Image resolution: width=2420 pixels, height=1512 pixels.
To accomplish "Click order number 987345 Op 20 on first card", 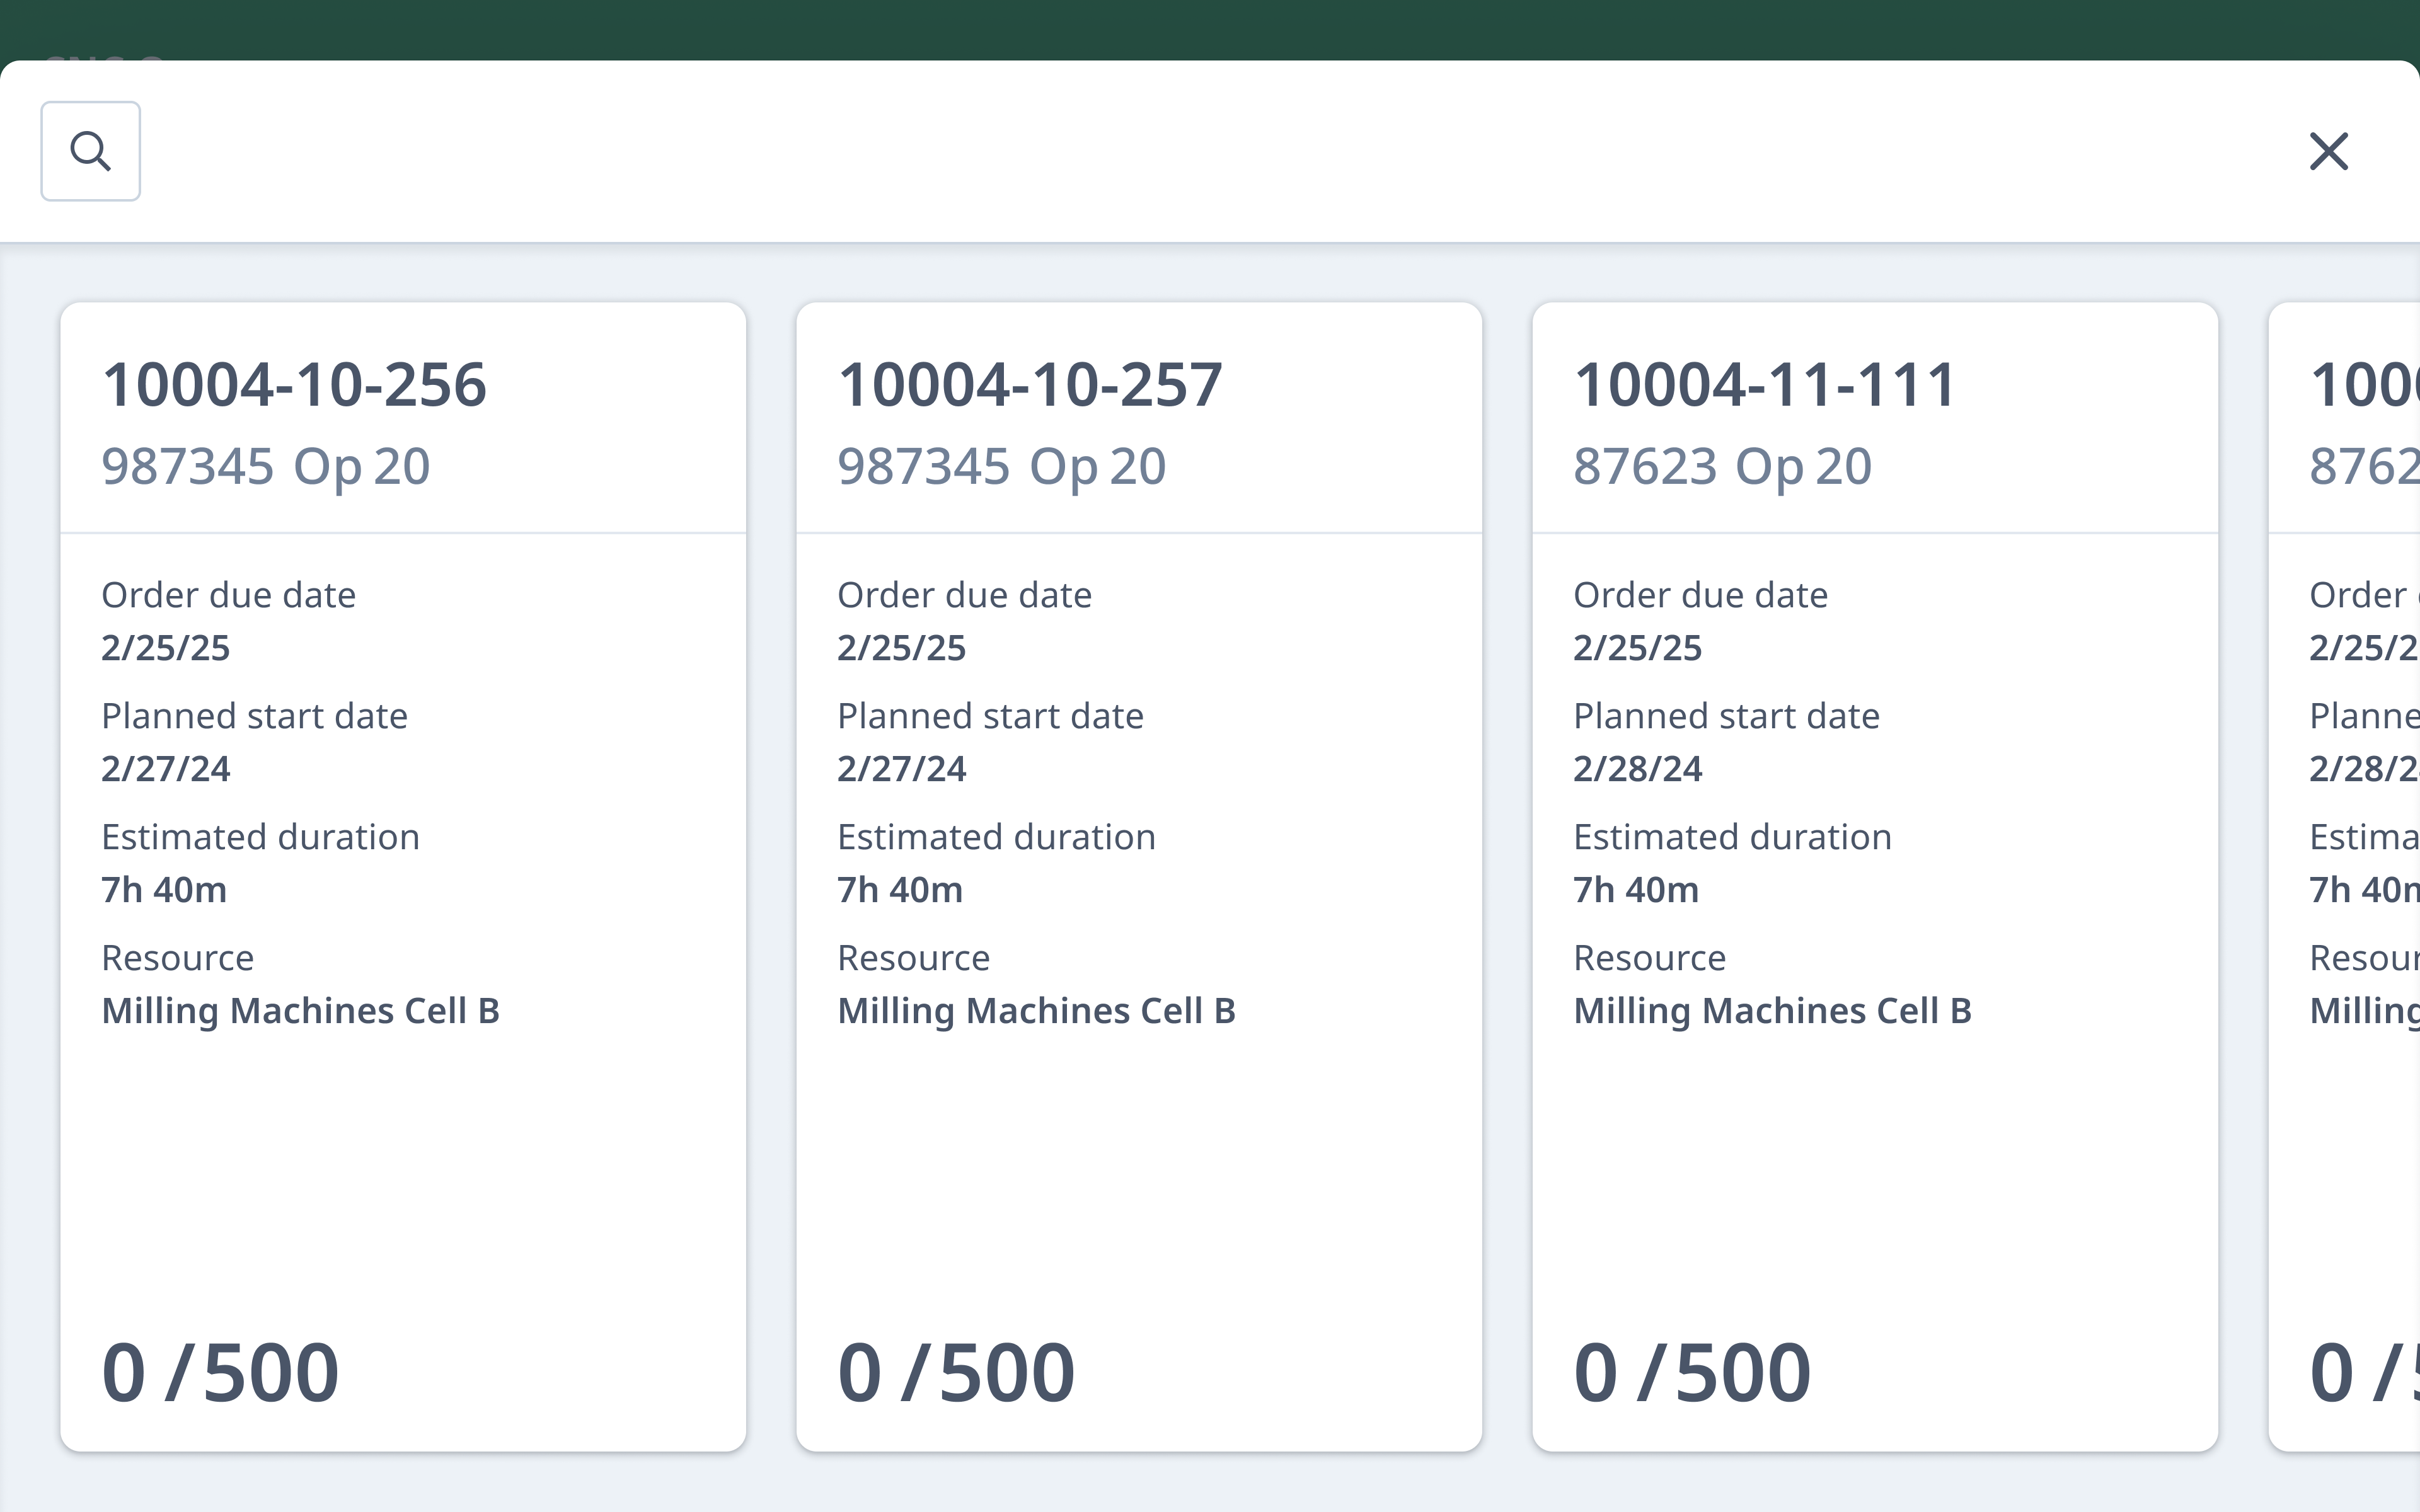I will pos(266,464).
